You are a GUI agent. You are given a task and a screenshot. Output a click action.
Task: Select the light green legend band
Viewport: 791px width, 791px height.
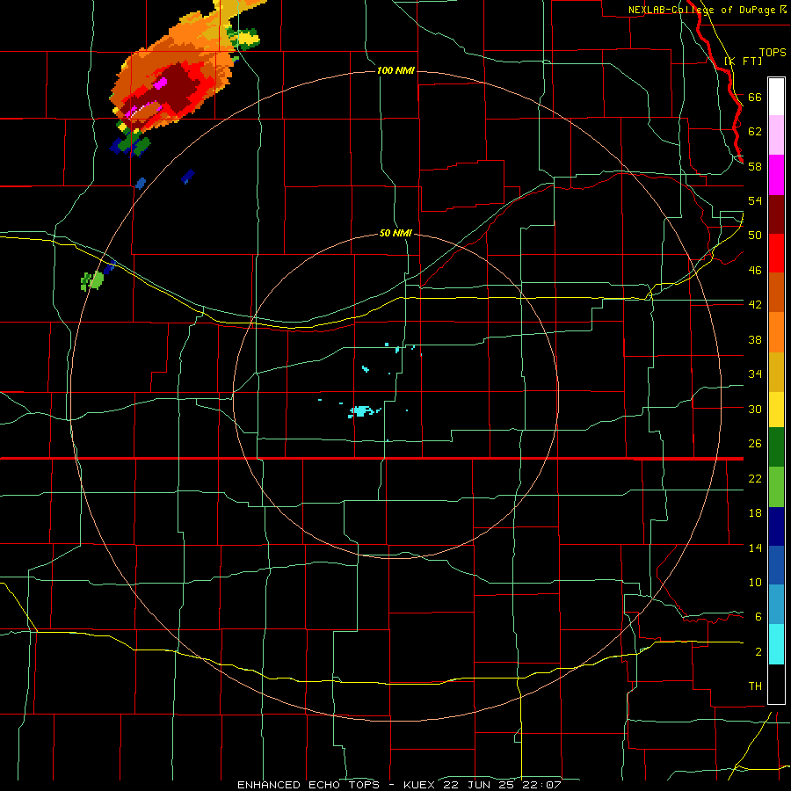[776, 487]
